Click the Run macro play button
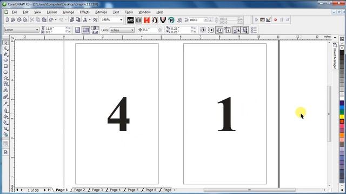 click(256, 20)
